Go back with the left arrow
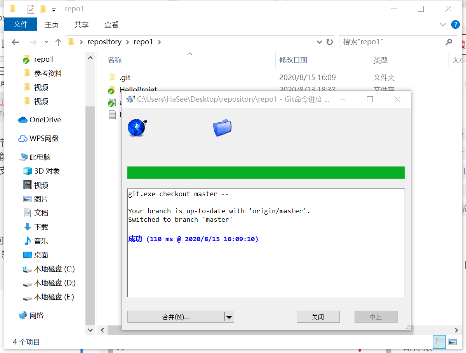This screenshot has height=353, width=466. coord(15,42)
